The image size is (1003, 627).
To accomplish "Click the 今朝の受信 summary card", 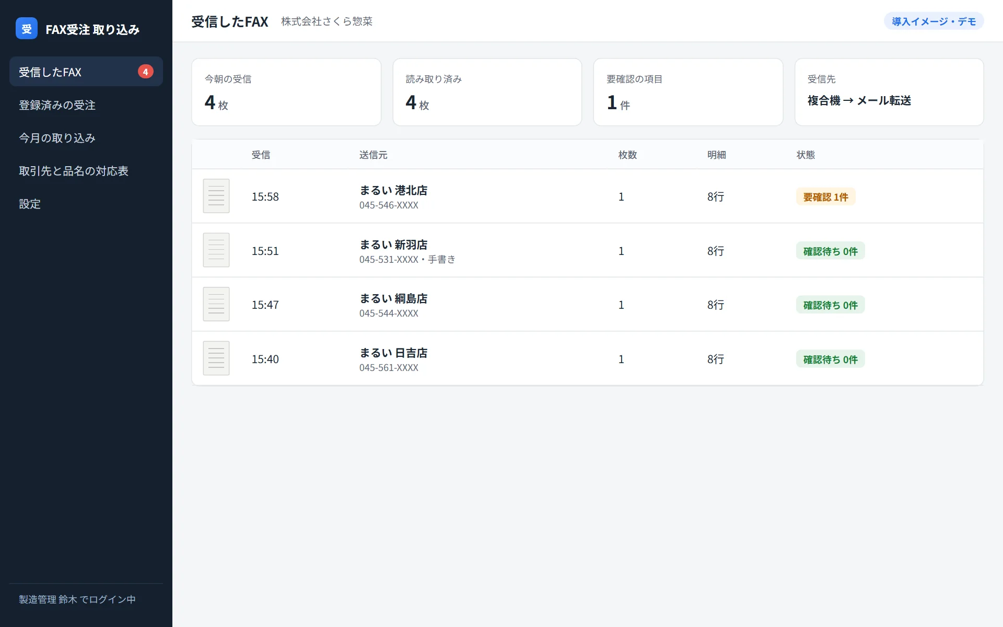I will 286,92.
